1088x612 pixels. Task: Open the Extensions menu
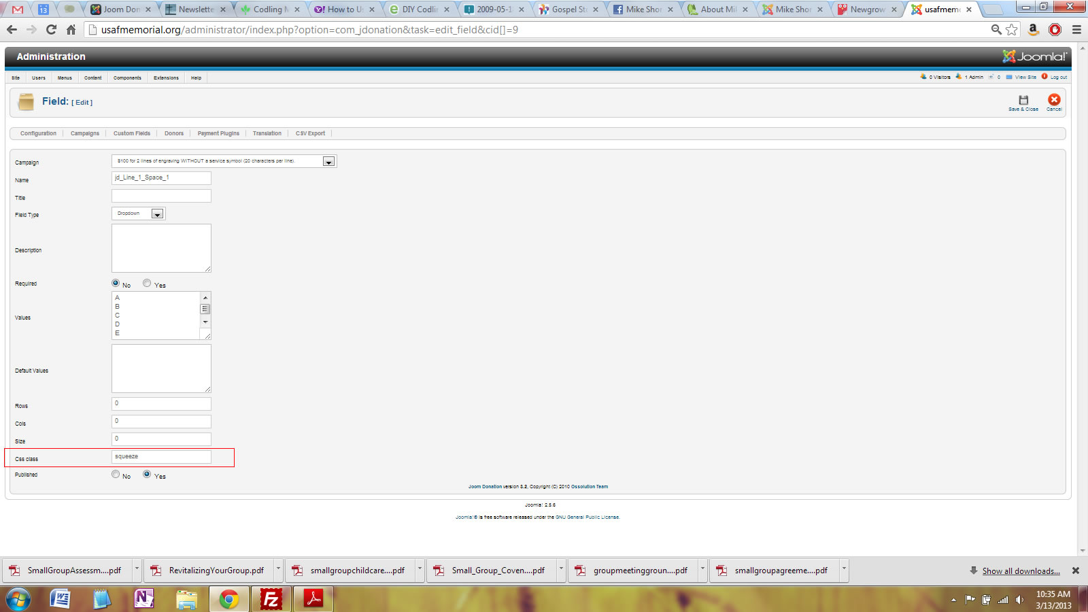pyautogui.click(x=166, y=78)
